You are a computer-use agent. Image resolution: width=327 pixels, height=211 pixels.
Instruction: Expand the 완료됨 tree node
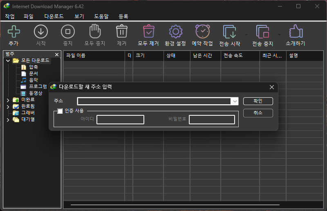pyautogui.click(x=8, y=107)
